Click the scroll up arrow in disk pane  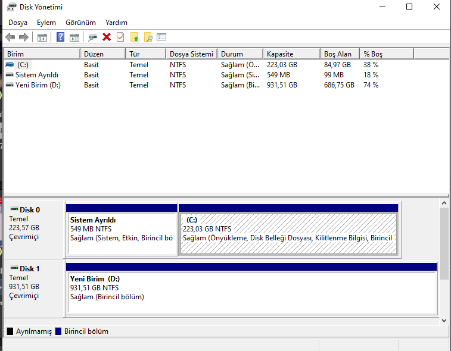(444, 203)
